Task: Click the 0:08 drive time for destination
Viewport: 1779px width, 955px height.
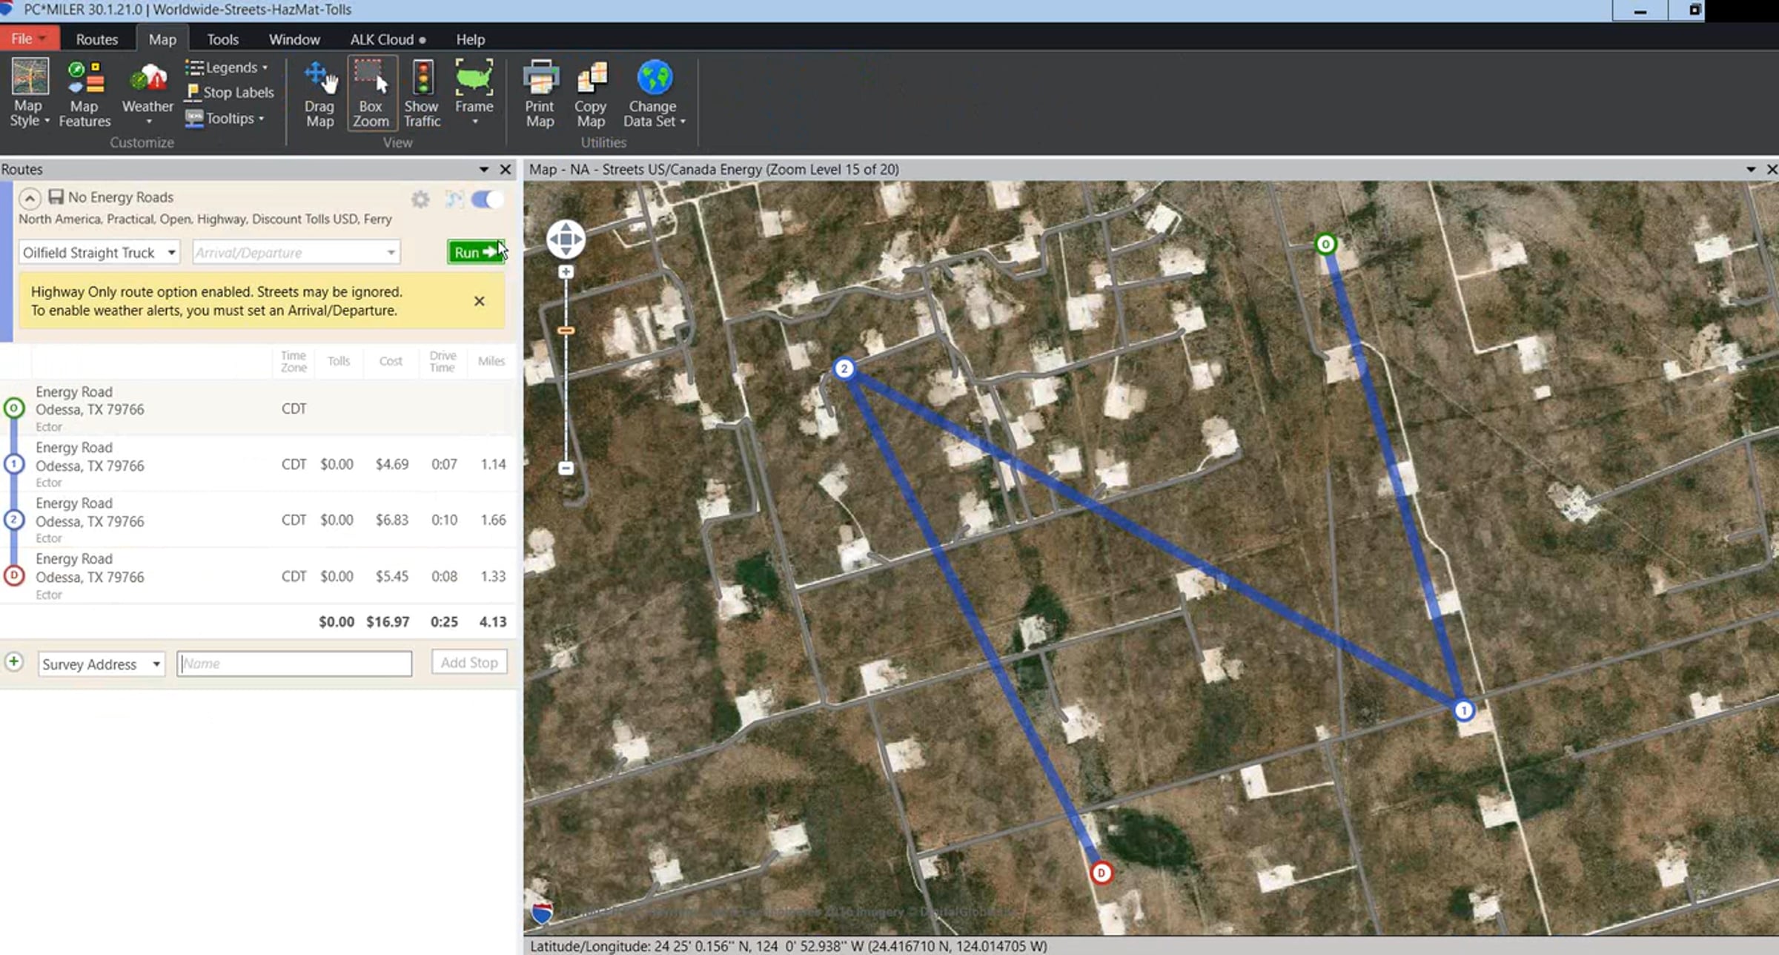Action: pos(444,576)
